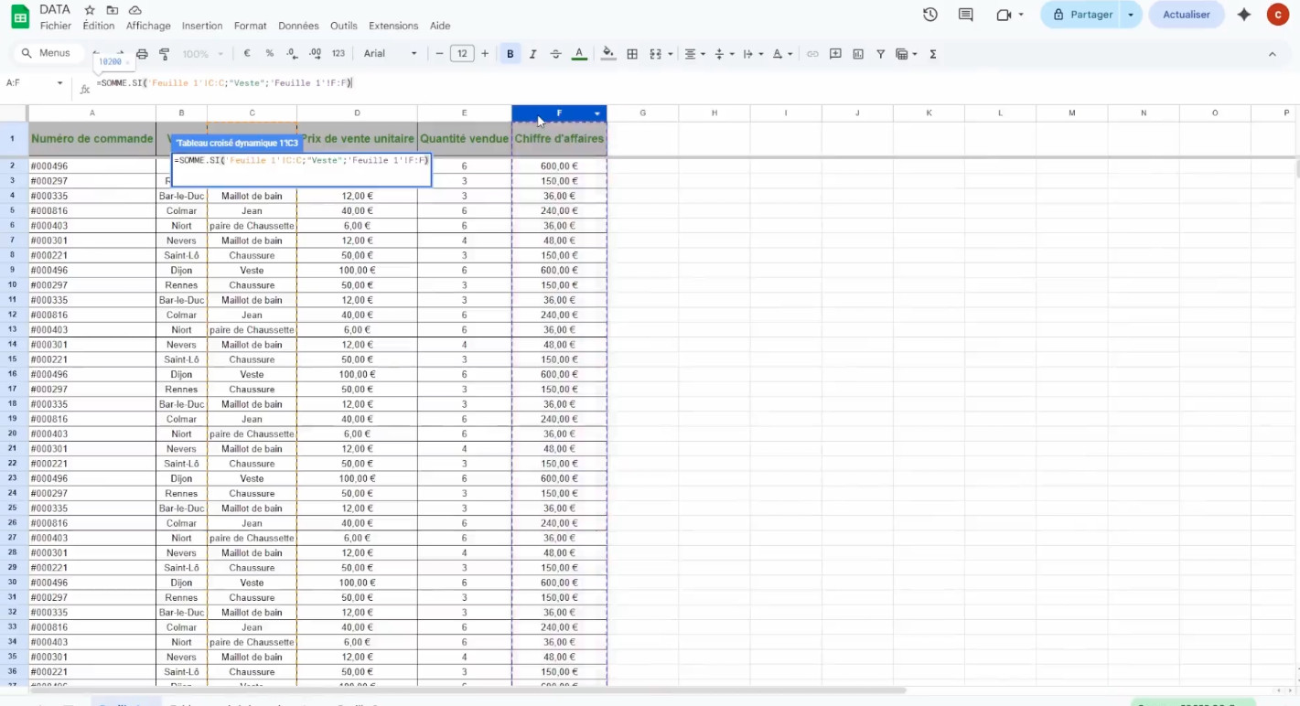This screenshot has height=706, width=1300.
Task: Open the horizontal align dropdown
Action: coord(695,54)
